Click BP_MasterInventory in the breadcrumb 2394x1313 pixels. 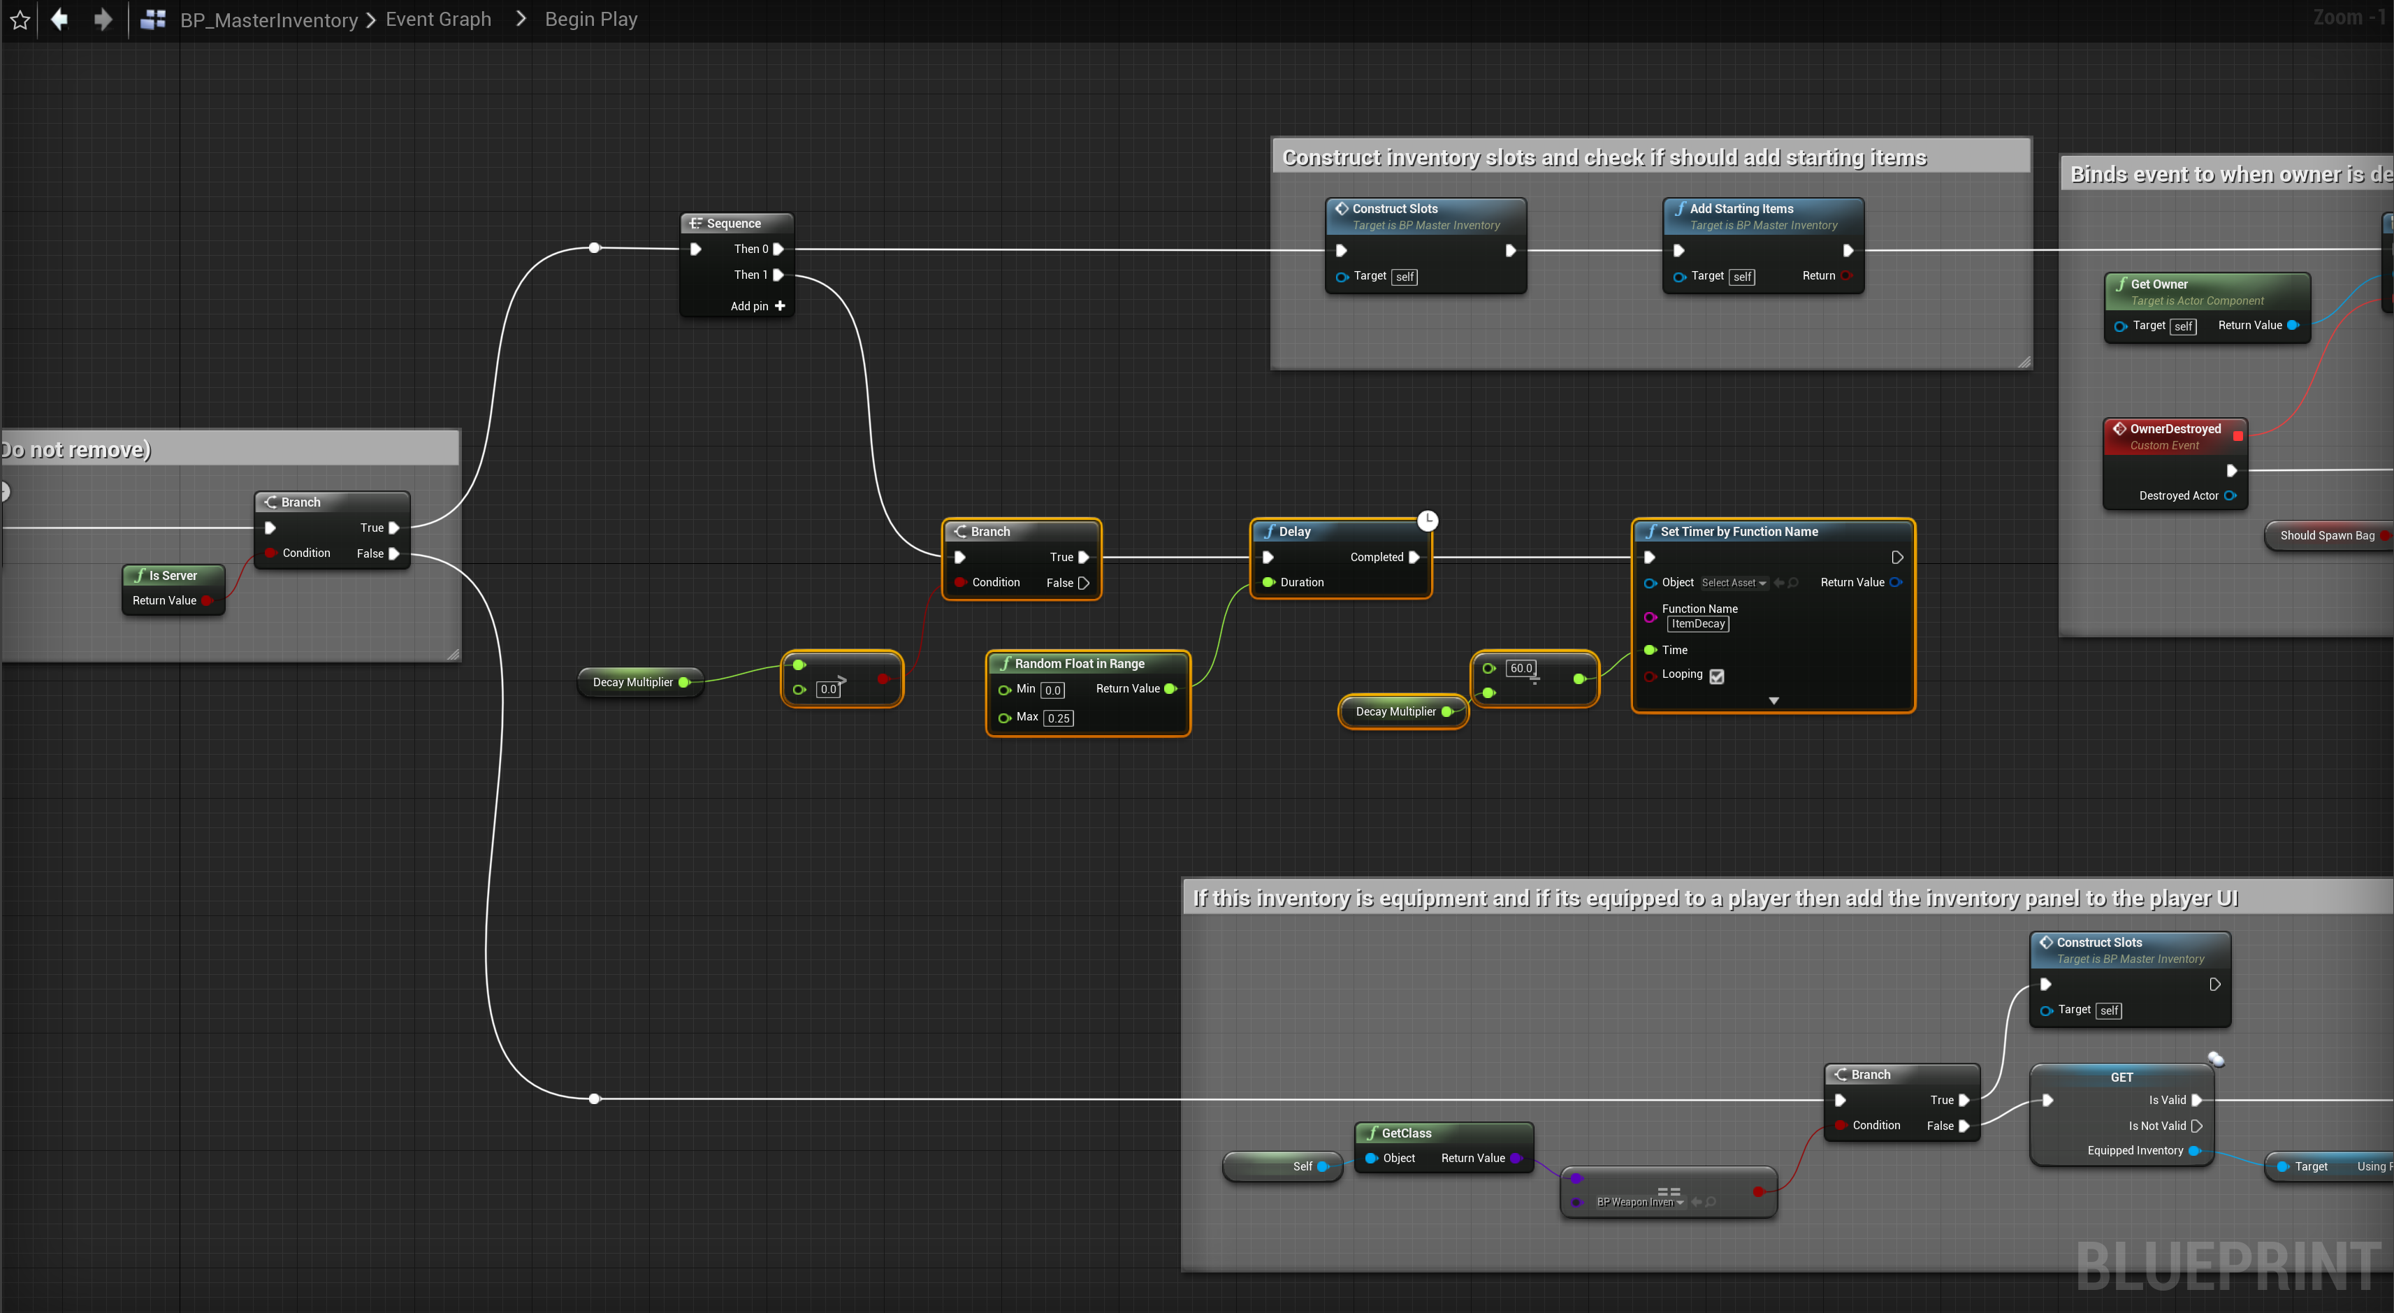(x=268, y=20)
